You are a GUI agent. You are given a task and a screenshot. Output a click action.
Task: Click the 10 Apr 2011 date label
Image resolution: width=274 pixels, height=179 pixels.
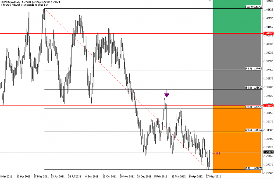[x=23, y=176]
